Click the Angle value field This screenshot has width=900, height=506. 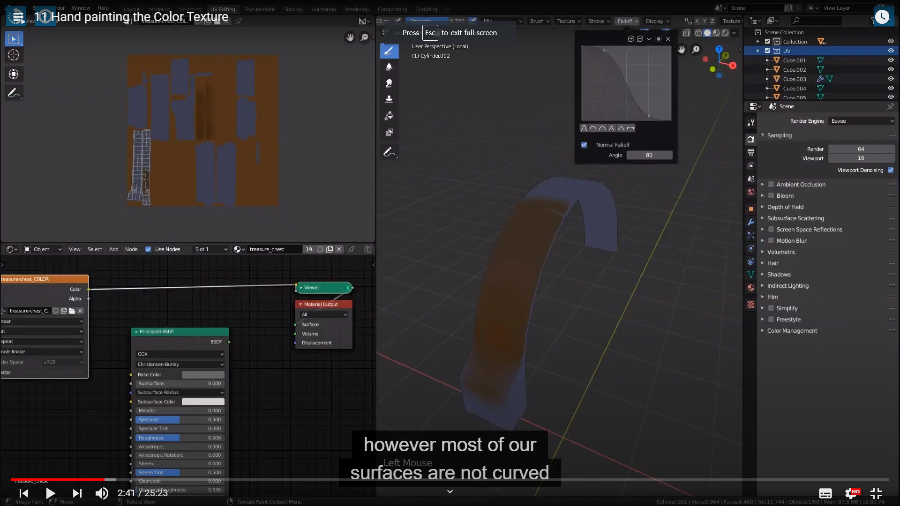tap(649, 155)
